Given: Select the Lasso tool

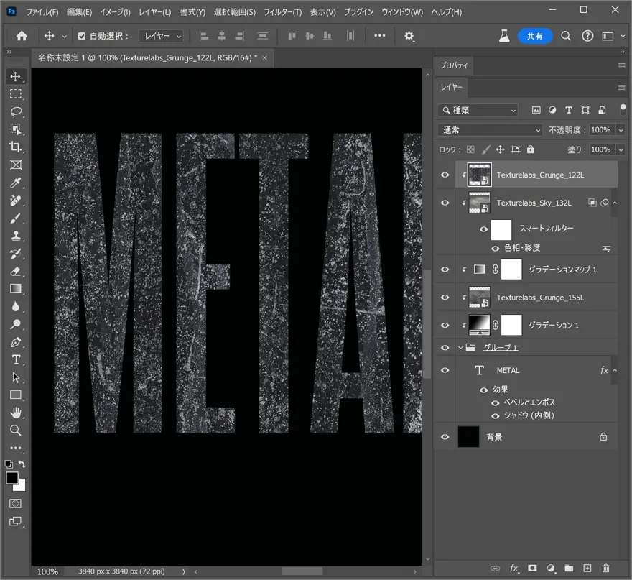Looking at the screenshot, I should [x=16, y=111].
